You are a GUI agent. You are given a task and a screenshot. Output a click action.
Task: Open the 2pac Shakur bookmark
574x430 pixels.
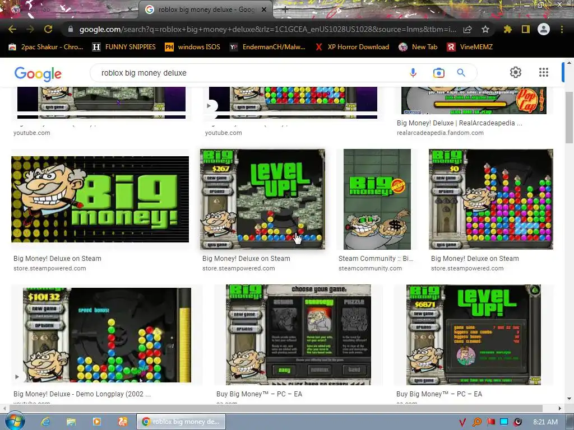coord(46,47)
